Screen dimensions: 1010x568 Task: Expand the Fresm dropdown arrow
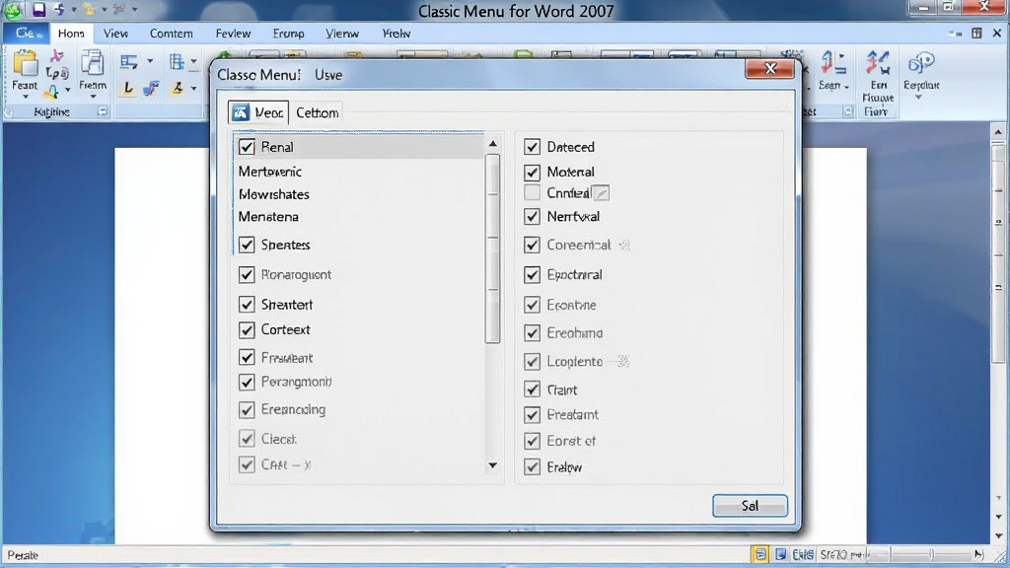click(93, 98)
